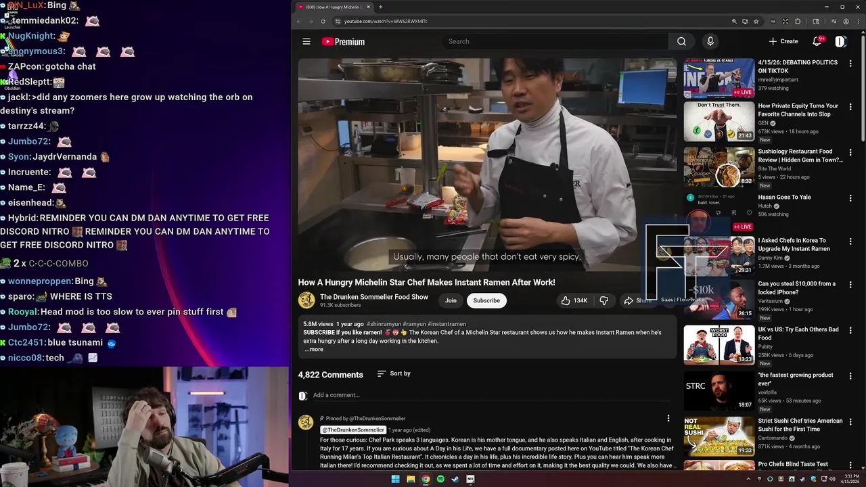The height and width of the screenshot is (487, 866).
Task: Click the Michelin chef video player
Action: [487, 164]
